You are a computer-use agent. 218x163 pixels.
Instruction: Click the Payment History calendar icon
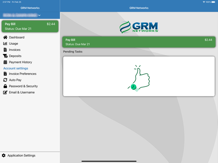pyautogui.click(x=5, y=62)
